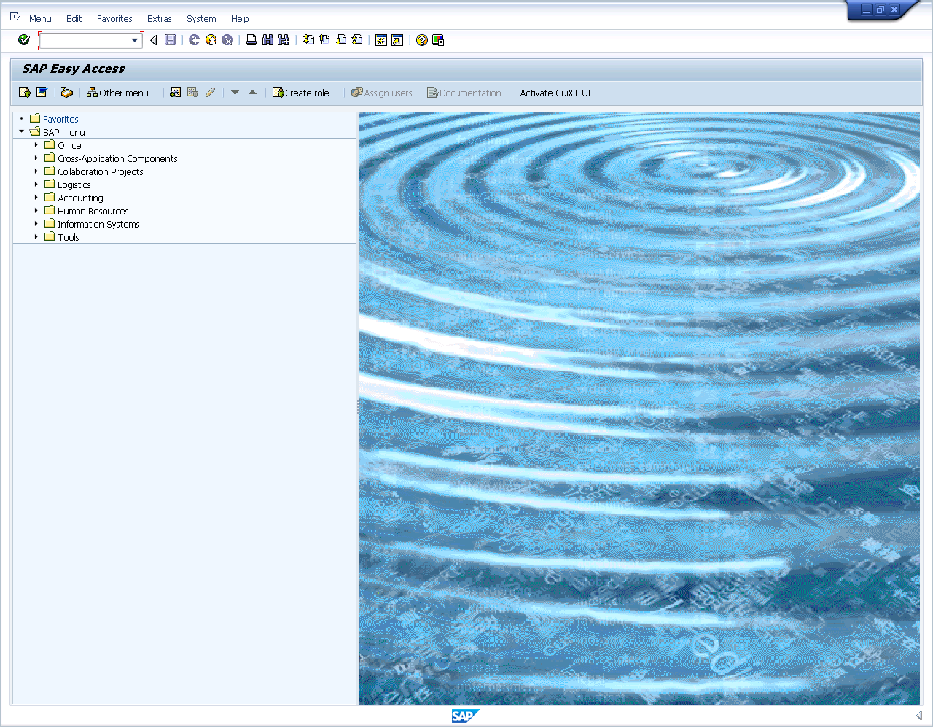The image size is (933, 728).
Task: Select the Information Systems tree label
Action: 98,224
